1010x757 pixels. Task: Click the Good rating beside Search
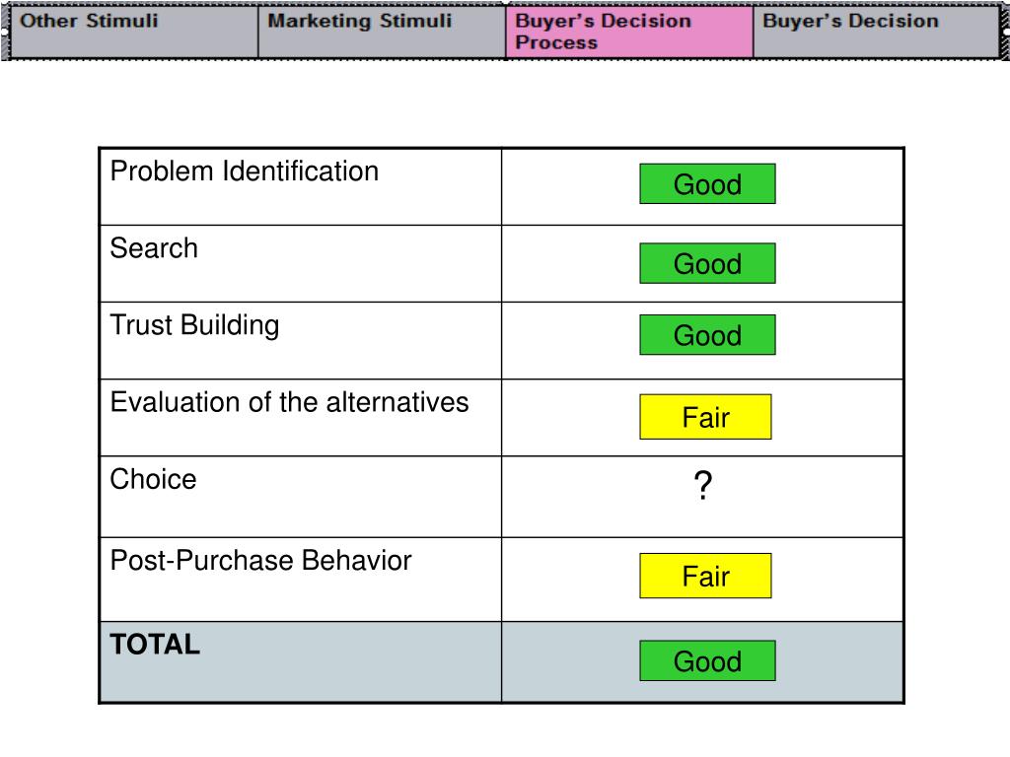click(707, 263)
